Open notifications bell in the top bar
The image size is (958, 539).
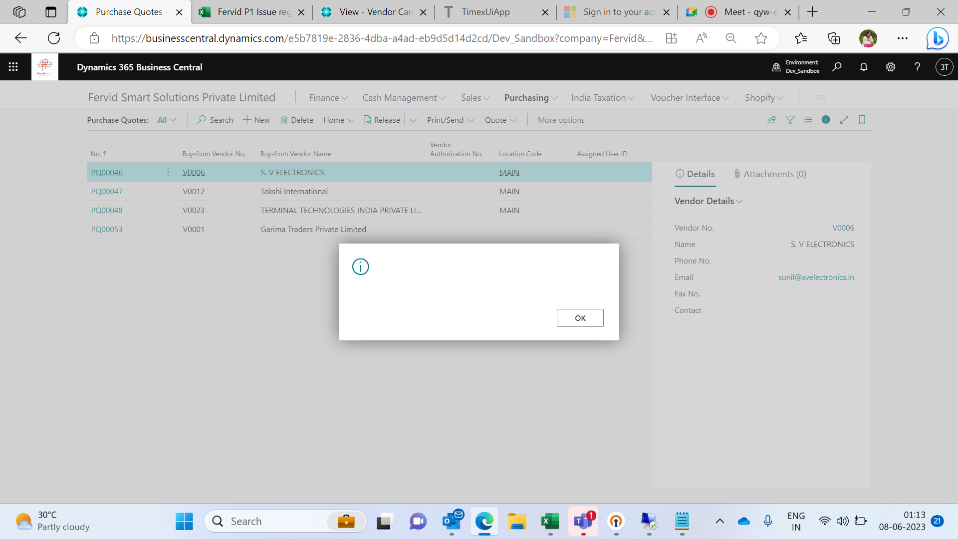pos(864,66)
